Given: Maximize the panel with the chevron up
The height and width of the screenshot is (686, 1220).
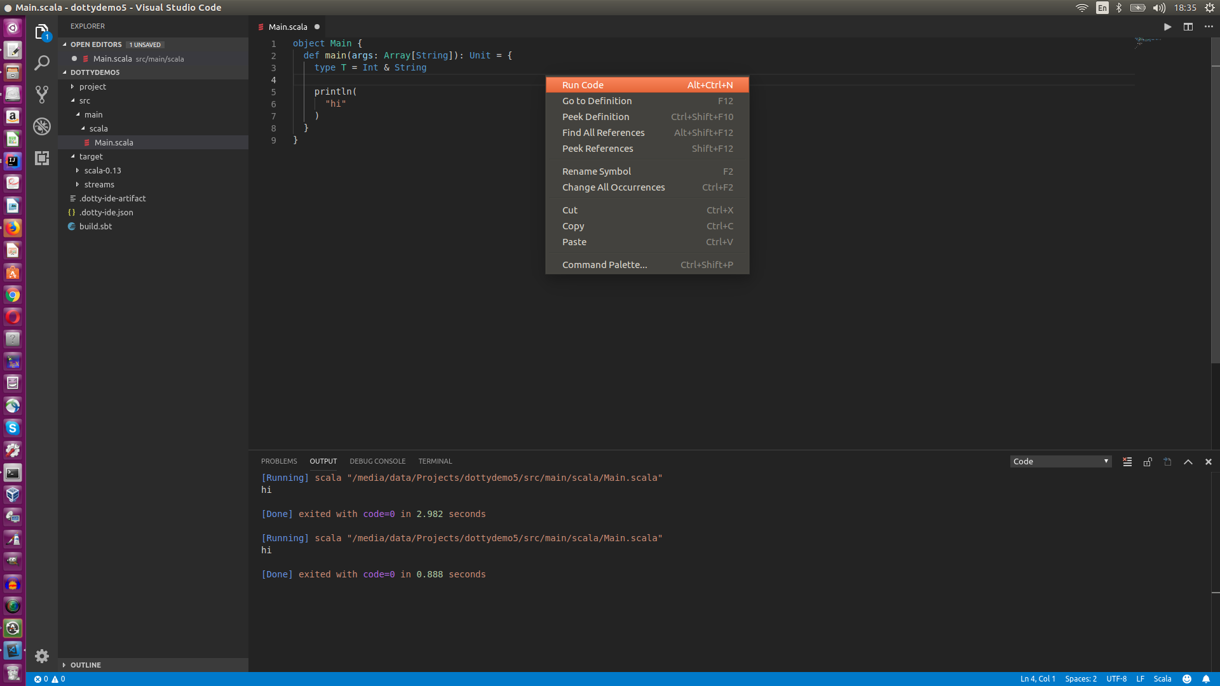Looking at the screenshot, I should click(1188, 462).
